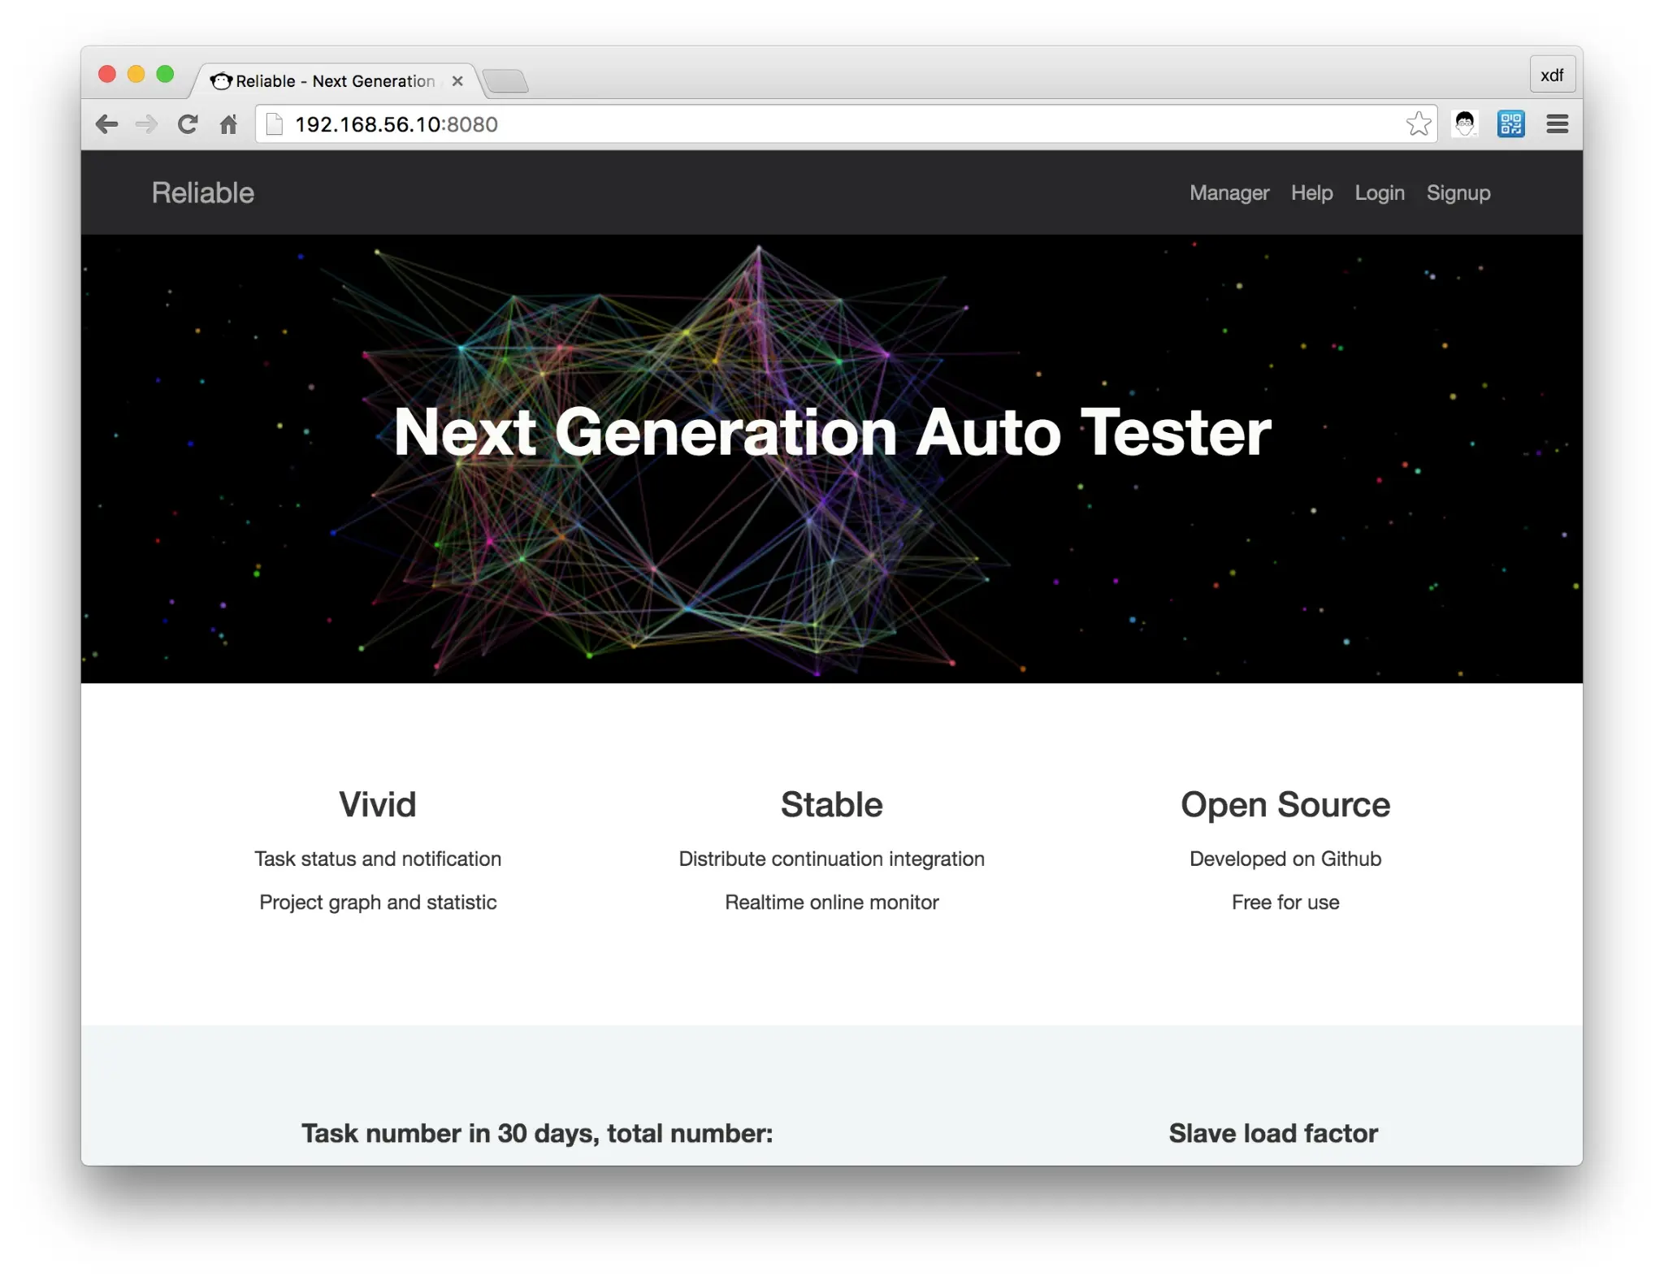Close the Reliable browser tab

pos(457,81)
